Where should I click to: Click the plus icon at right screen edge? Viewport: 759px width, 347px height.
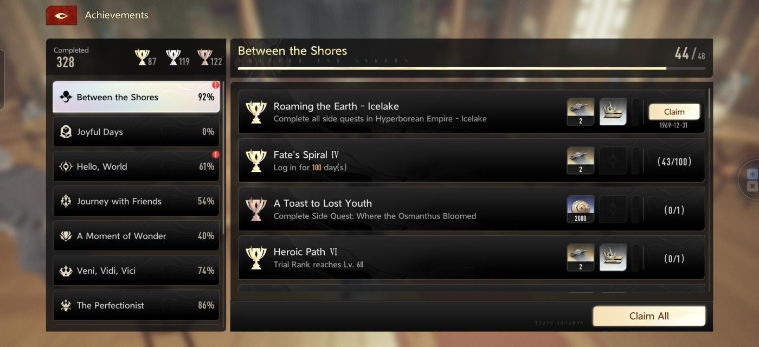752,174
